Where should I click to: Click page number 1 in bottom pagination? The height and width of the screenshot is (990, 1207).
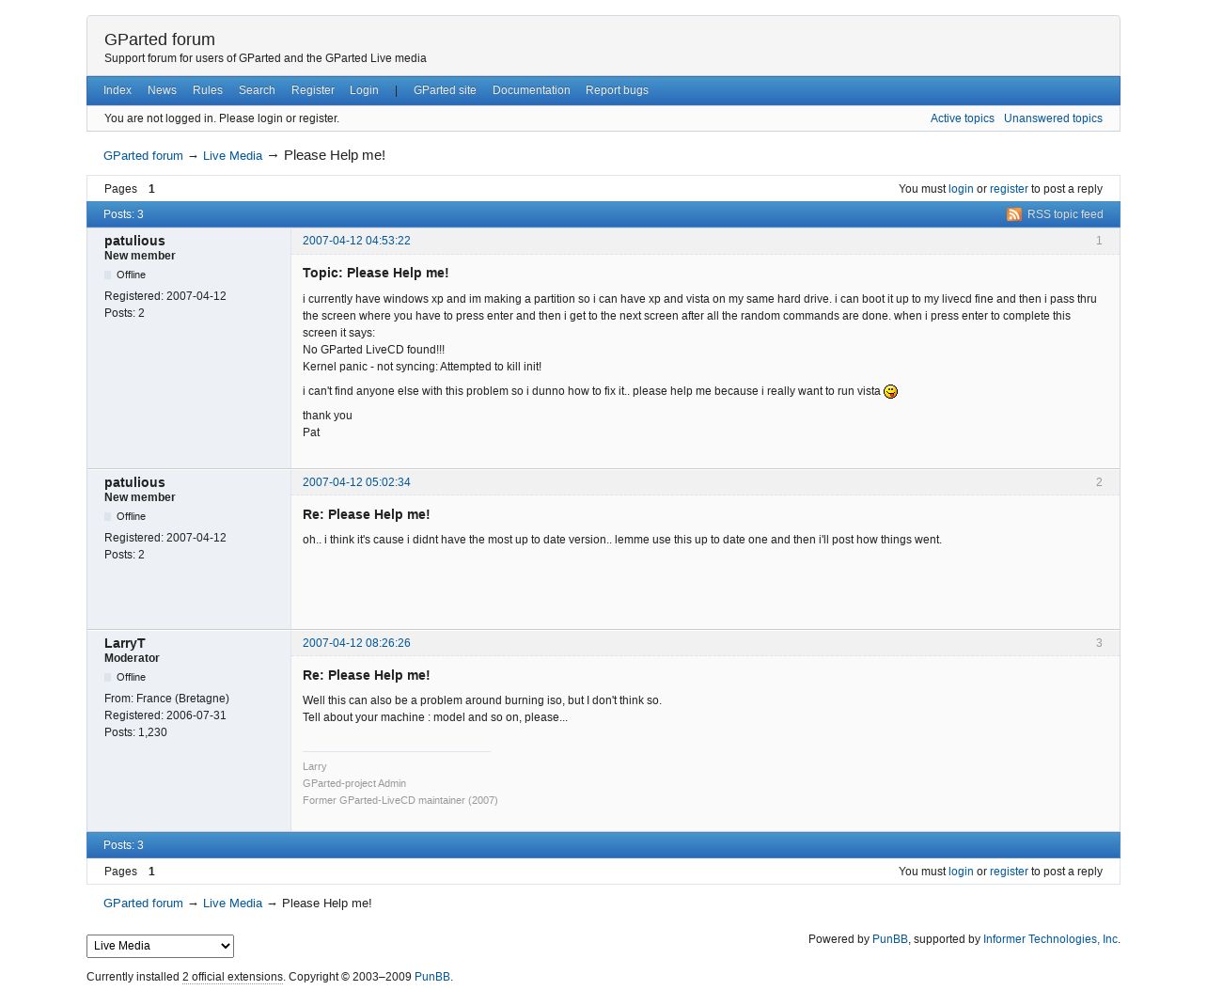point(151,872)
